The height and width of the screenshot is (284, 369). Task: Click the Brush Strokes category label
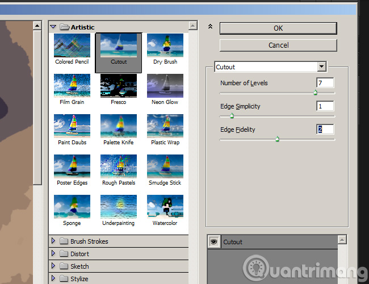coord(89,241)
